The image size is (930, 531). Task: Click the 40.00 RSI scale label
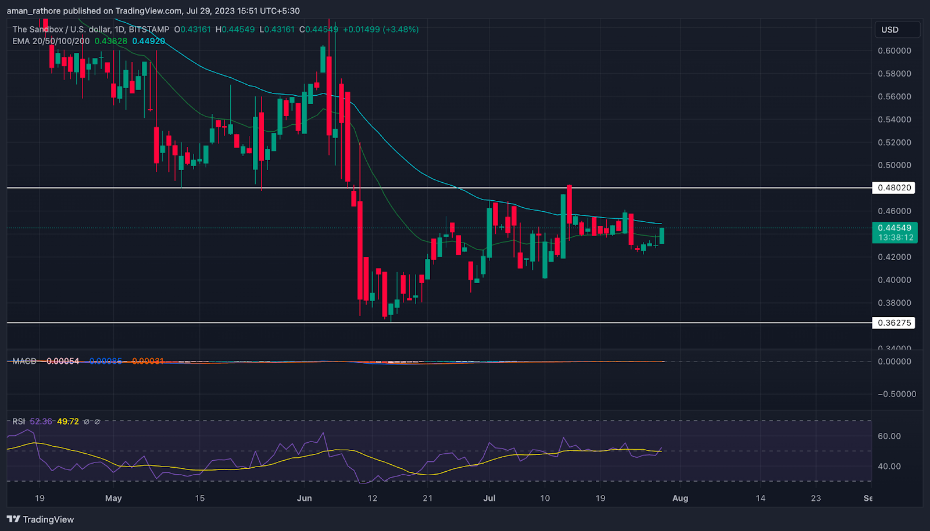coord(889,467)
